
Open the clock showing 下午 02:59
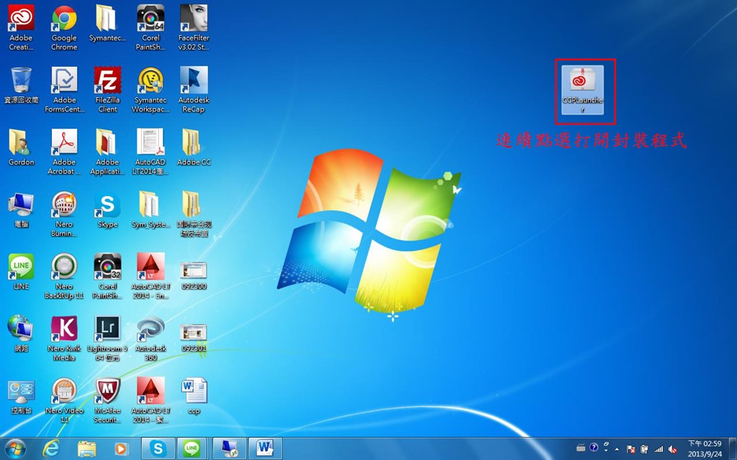pyautogui.click(x=705, y=448)
